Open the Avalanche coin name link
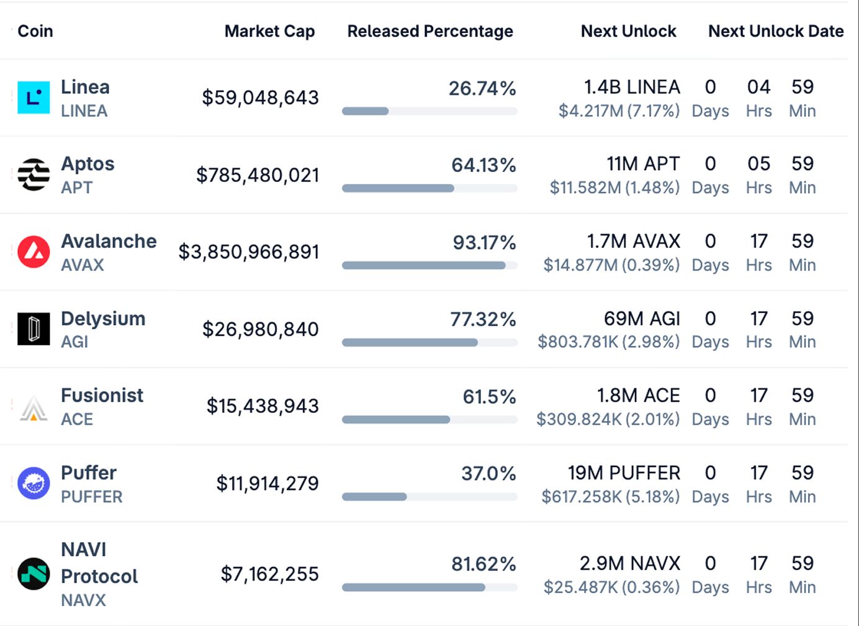 click(109, 241)
